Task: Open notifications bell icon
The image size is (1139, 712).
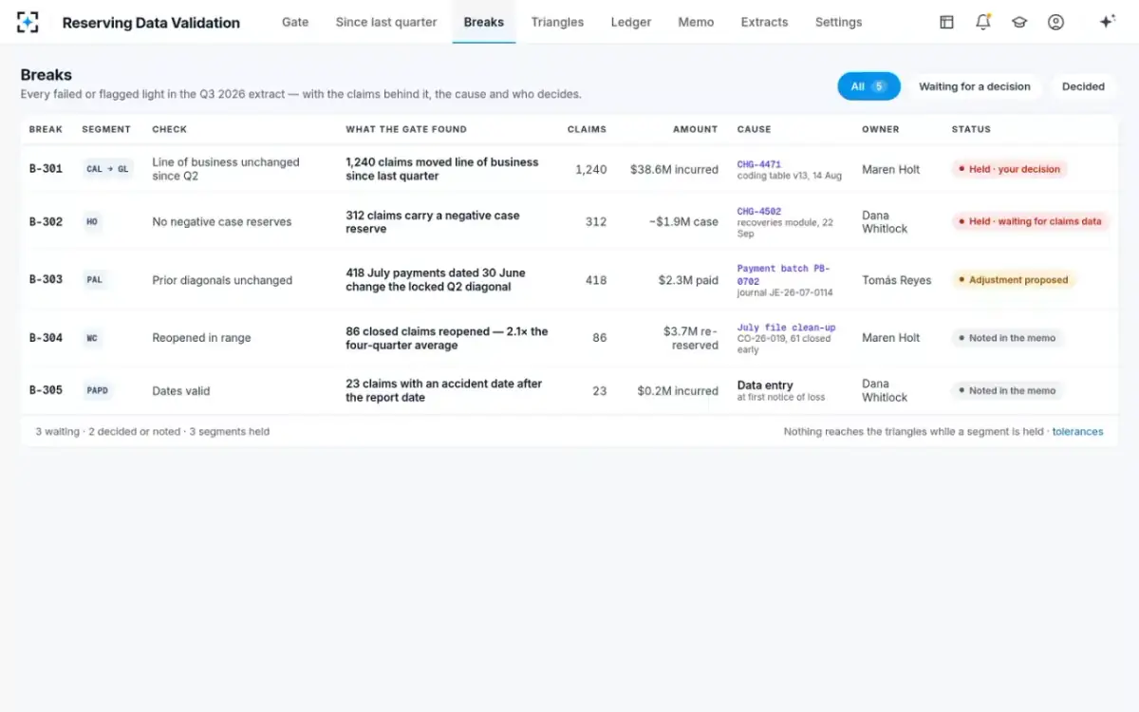Action: coord(983,22)
